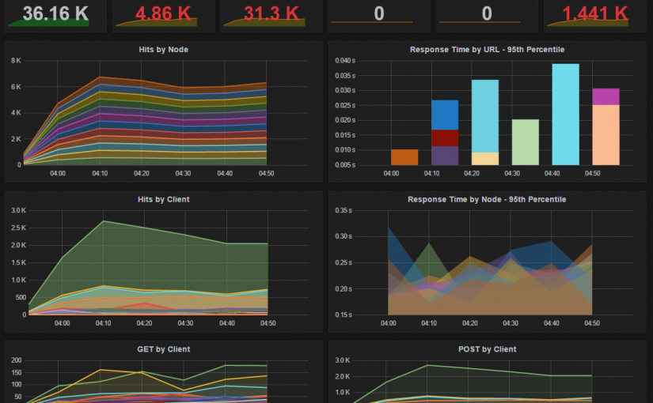The image size is (653, 403).
Task: Click the tall cyan bar at 04:40
Action: 565,115
